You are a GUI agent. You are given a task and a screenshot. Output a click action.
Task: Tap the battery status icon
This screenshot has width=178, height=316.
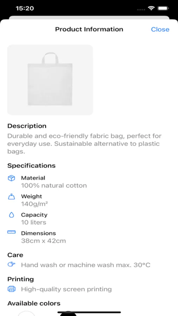(163, 8)
